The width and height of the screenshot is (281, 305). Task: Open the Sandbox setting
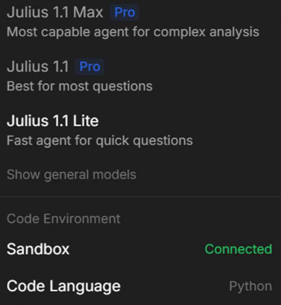tap(38, 249)
